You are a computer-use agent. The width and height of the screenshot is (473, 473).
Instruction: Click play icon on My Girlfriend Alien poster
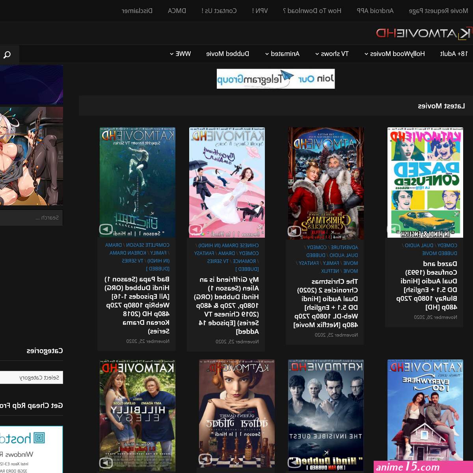[196, 229]
